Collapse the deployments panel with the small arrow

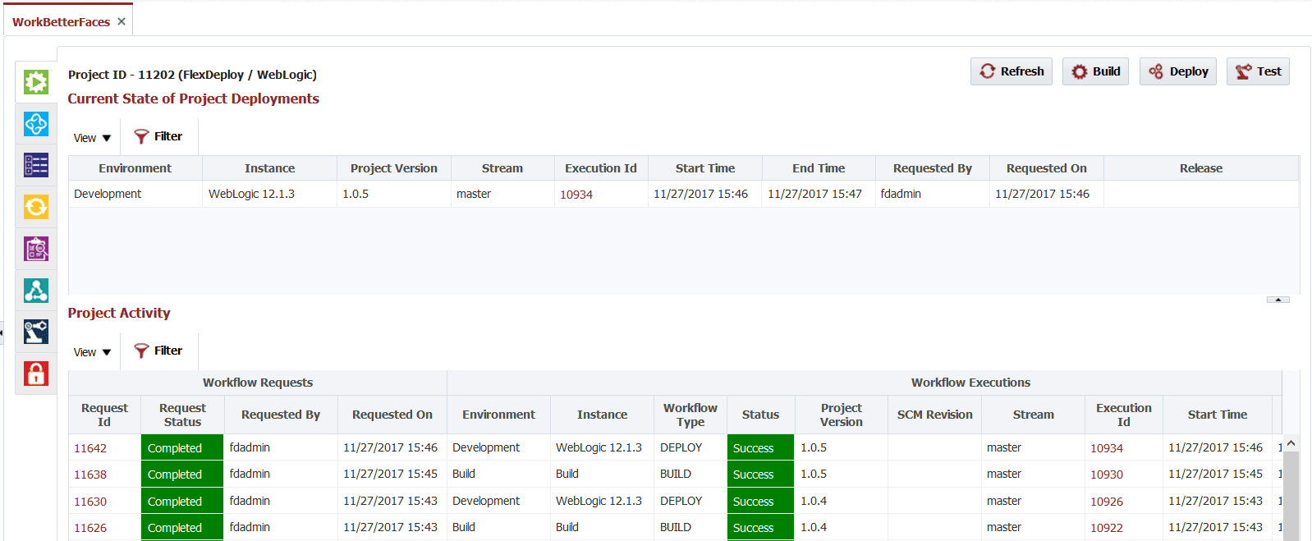(1278, 300)
